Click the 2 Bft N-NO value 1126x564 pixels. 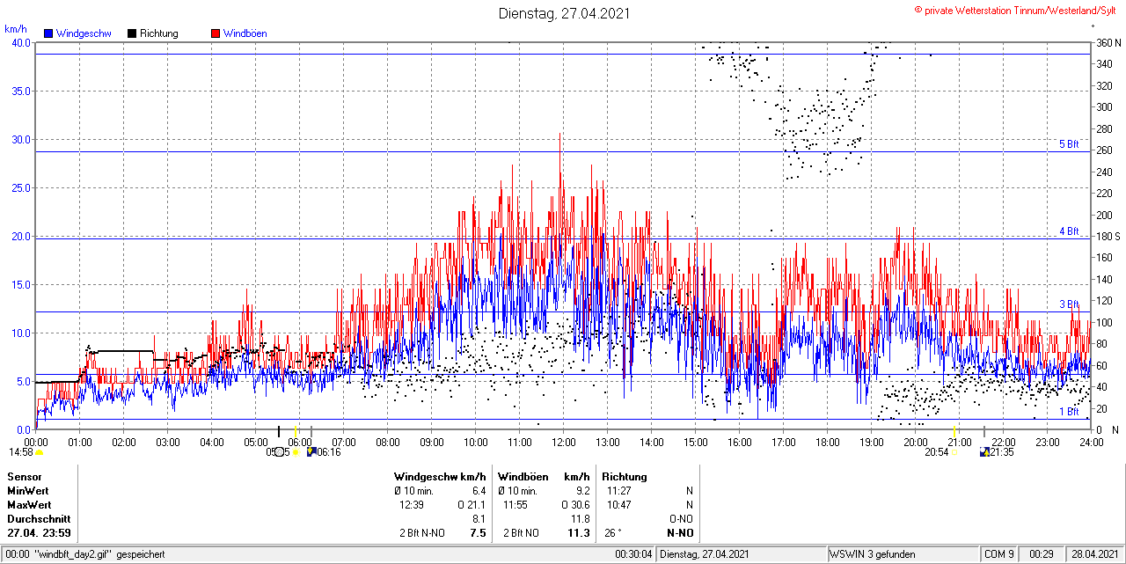point(420,533)
